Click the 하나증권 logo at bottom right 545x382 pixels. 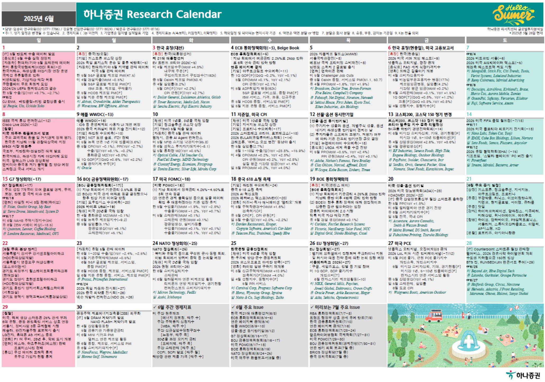(522, 375)
